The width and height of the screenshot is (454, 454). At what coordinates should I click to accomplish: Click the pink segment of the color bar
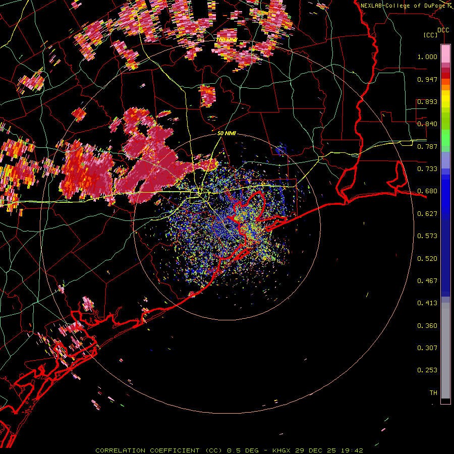click(x=445, y=54)
